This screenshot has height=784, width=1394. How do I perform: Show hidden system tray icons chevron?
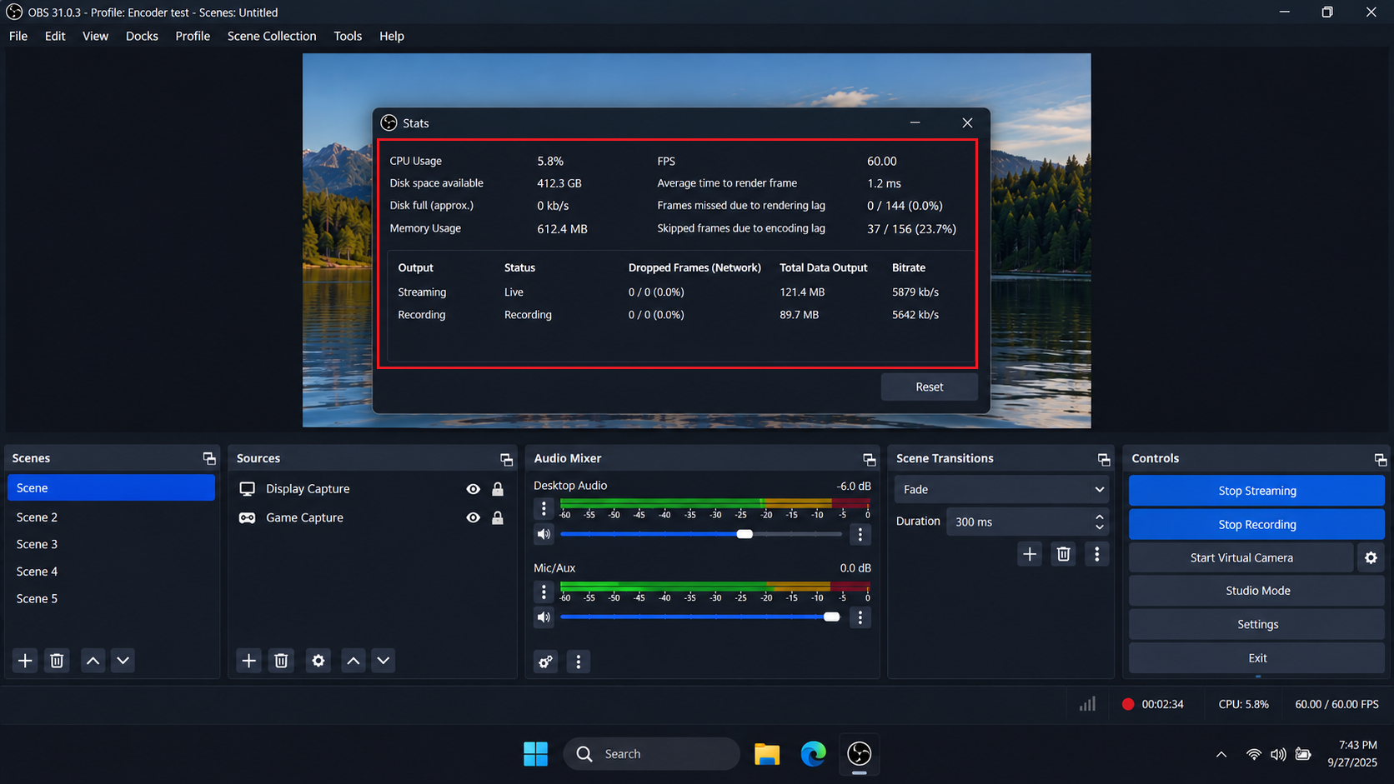[1221, 754]
